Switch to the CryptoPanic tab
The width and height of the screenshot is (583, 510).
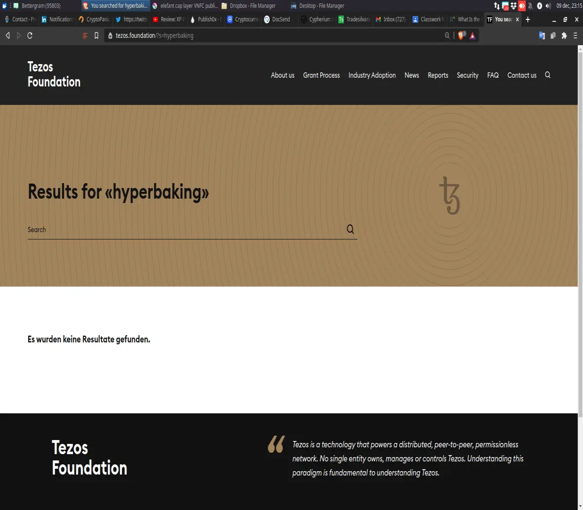click(94, 19)
